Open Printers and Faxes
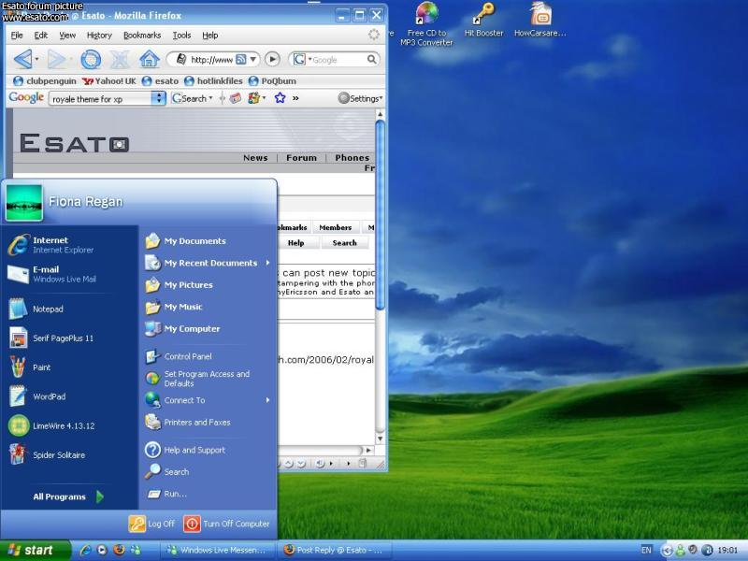The width and height of the screenshot is (748, 561). click(x=188, y=423)
